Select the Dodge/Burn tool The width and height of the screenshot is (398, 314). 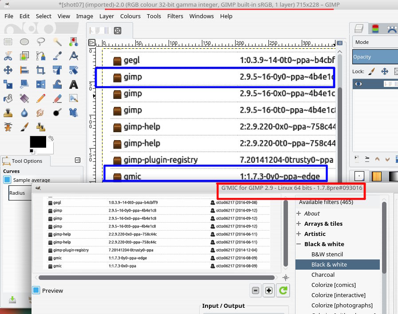point(57,113)
